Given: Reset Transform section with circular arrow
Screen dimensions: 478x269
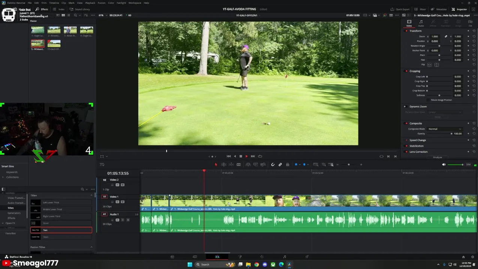Looking at the screenshot, I should [474, 31].
